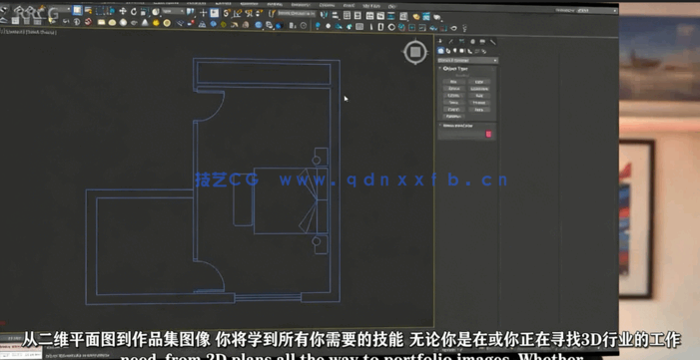Screen dimensions: 700x360
Task: Select the Systems category icon
Action: coord(484,51)
